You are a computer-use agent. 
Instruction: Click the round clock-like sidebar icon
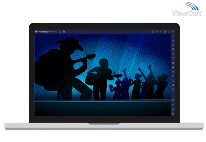pos(173,90)
